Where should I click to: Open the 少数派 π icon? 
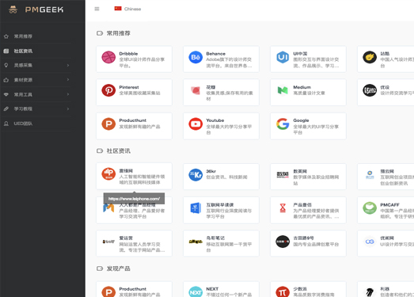[283, 291]
